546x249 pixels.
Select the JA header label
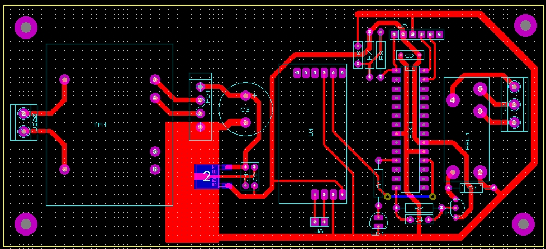click(x=319, y=231)
